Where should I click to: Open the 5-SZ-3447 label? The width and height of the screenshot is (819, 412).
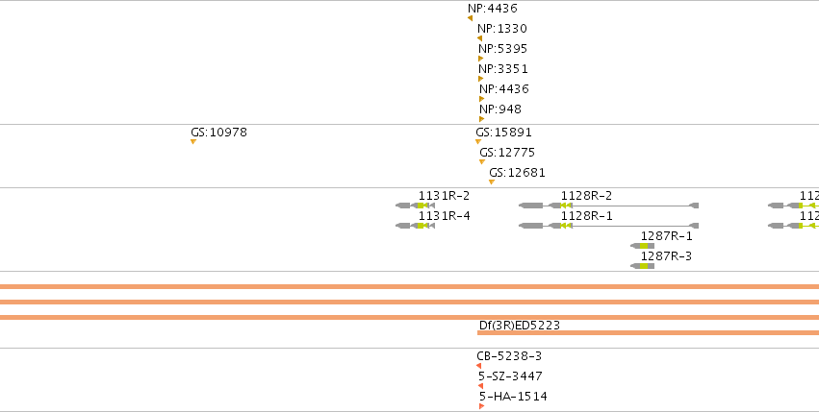coord(510,376)
